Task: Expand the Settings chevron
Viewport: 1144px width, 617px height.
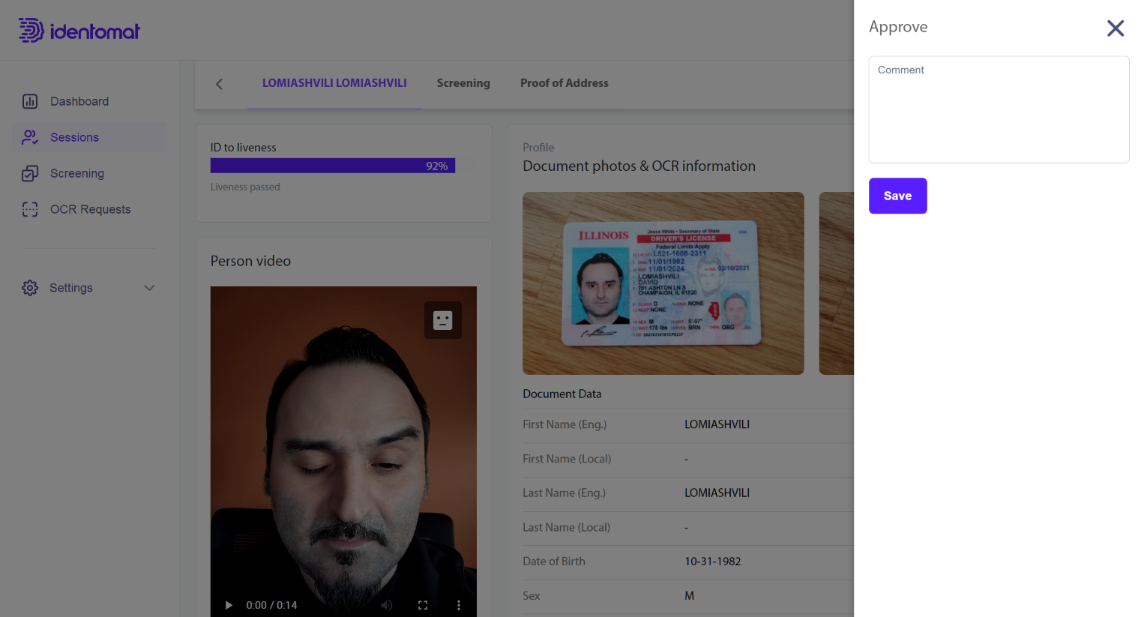Action: (x=149, y=288)
